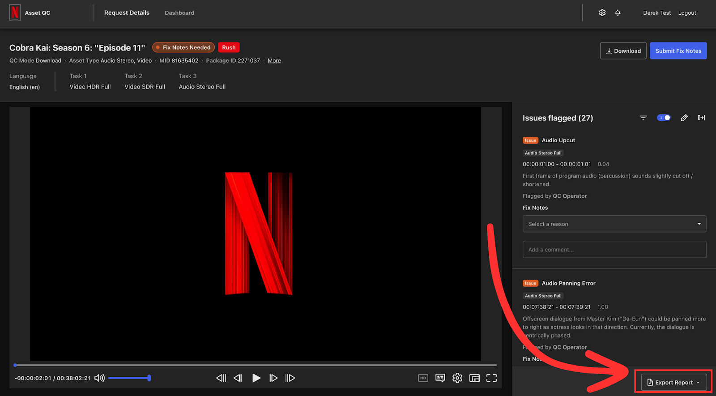Step forward one frame in player
Viewport: 716px width, 396px height.
273,378
